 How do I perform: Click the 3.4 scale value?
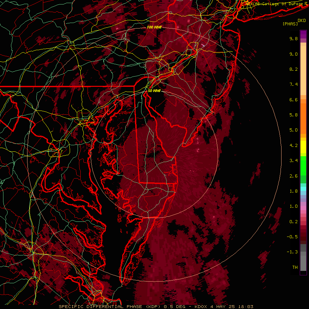294,161
